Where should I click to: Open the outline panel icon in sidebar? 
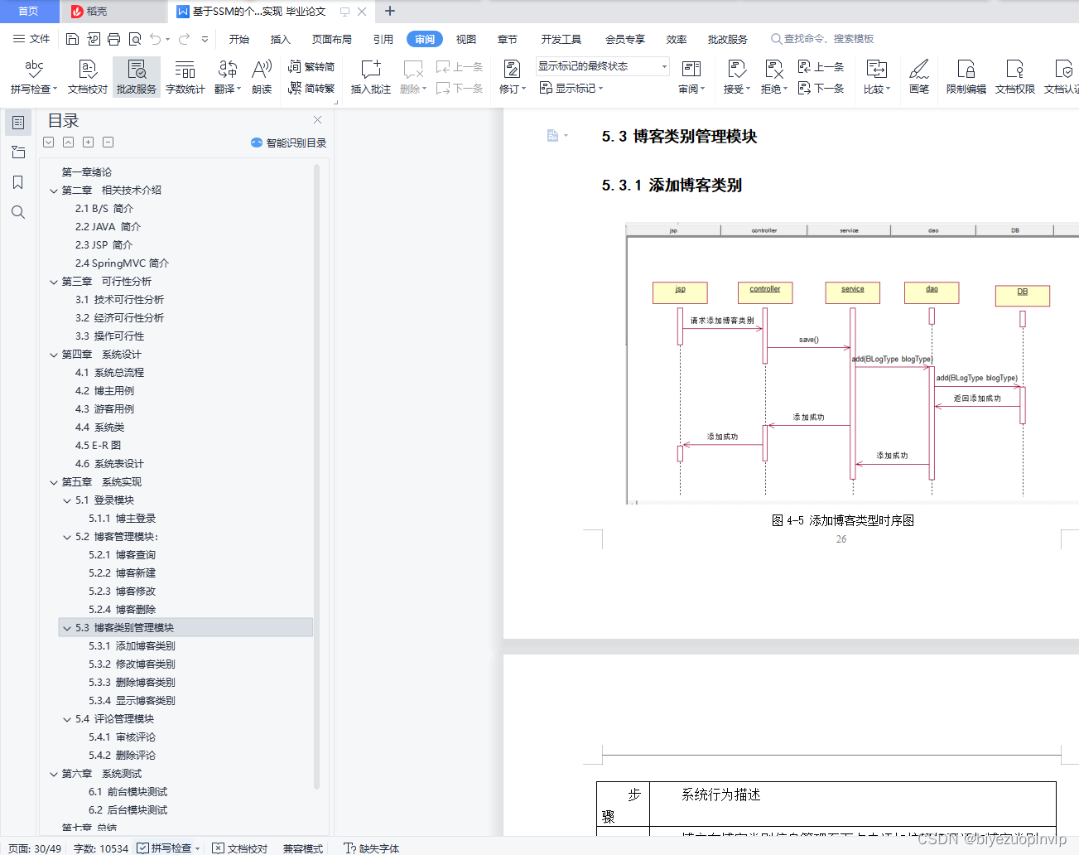[18, 123]
